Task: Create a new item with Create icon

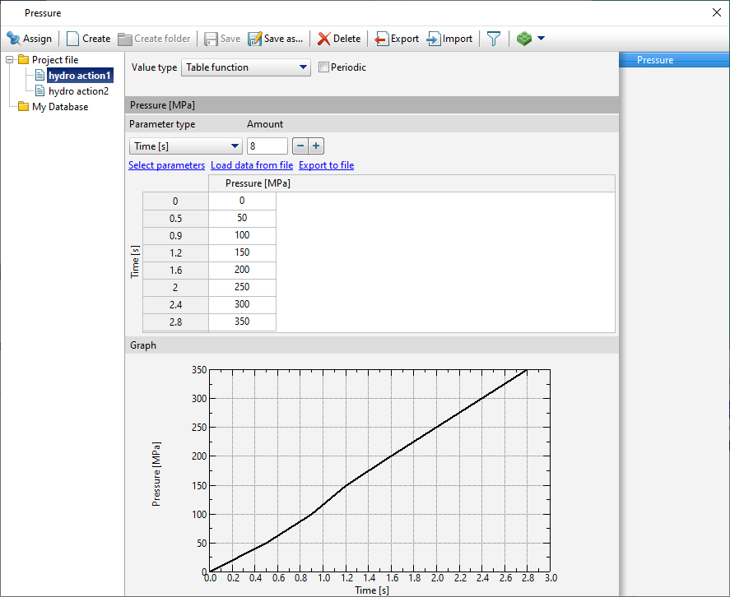Action: pos(73,39)
